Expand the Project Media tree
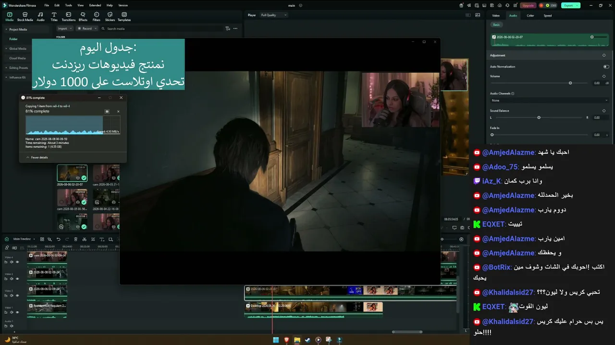This screenshot has height=345, width=615. pos(6,29)
